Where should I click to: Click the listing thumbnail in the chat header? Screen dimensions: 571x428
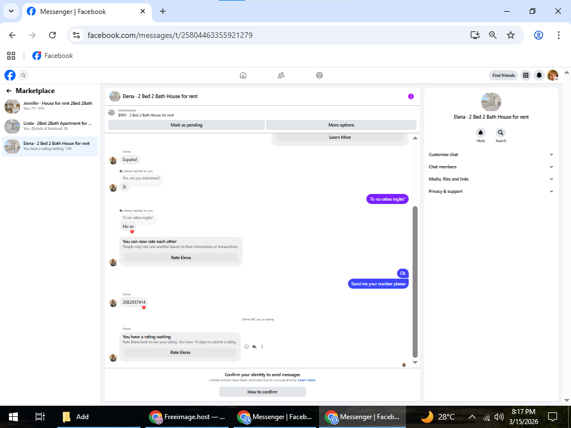(115, 96)
